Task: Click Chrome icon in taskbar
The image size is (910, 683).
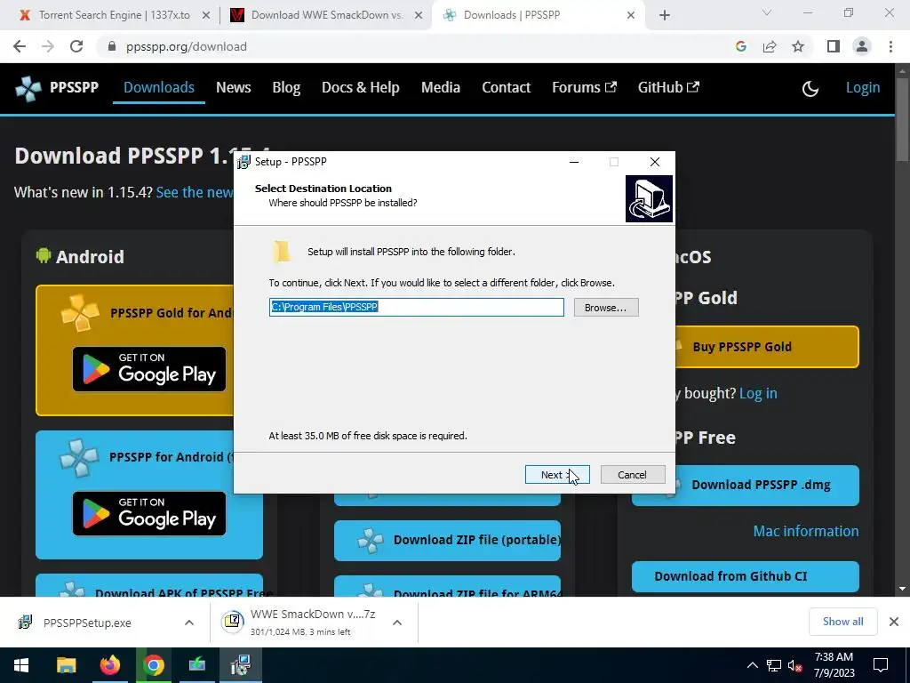Action: [154, 665]
